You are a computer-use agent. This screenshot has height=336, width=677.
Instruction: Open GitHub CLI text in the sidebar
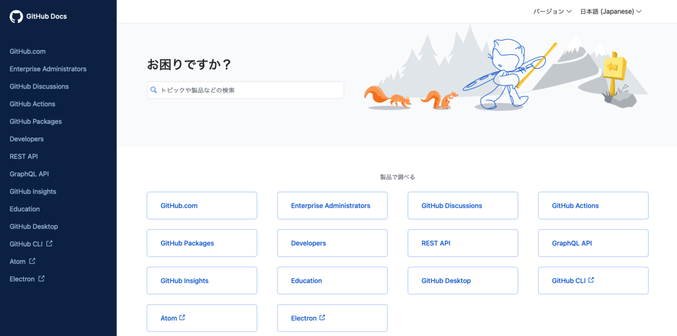(x=26, y=244)
